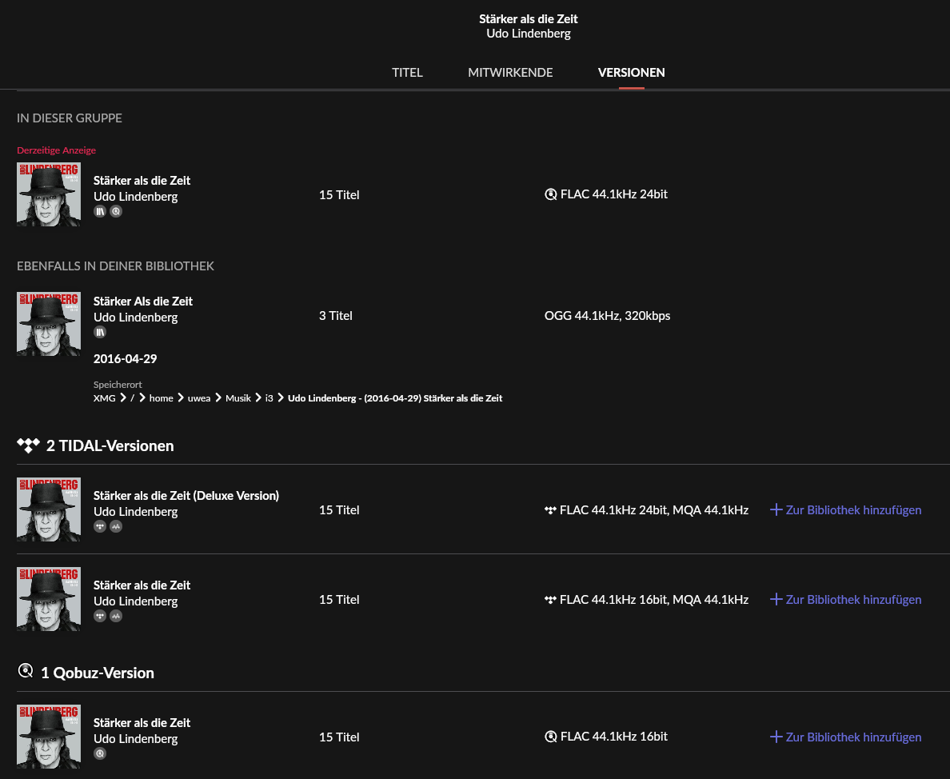950x779 pixels.
Task: Click 'XMG' in the Speicherort breadcrumb
Action: tap(104, 398)
